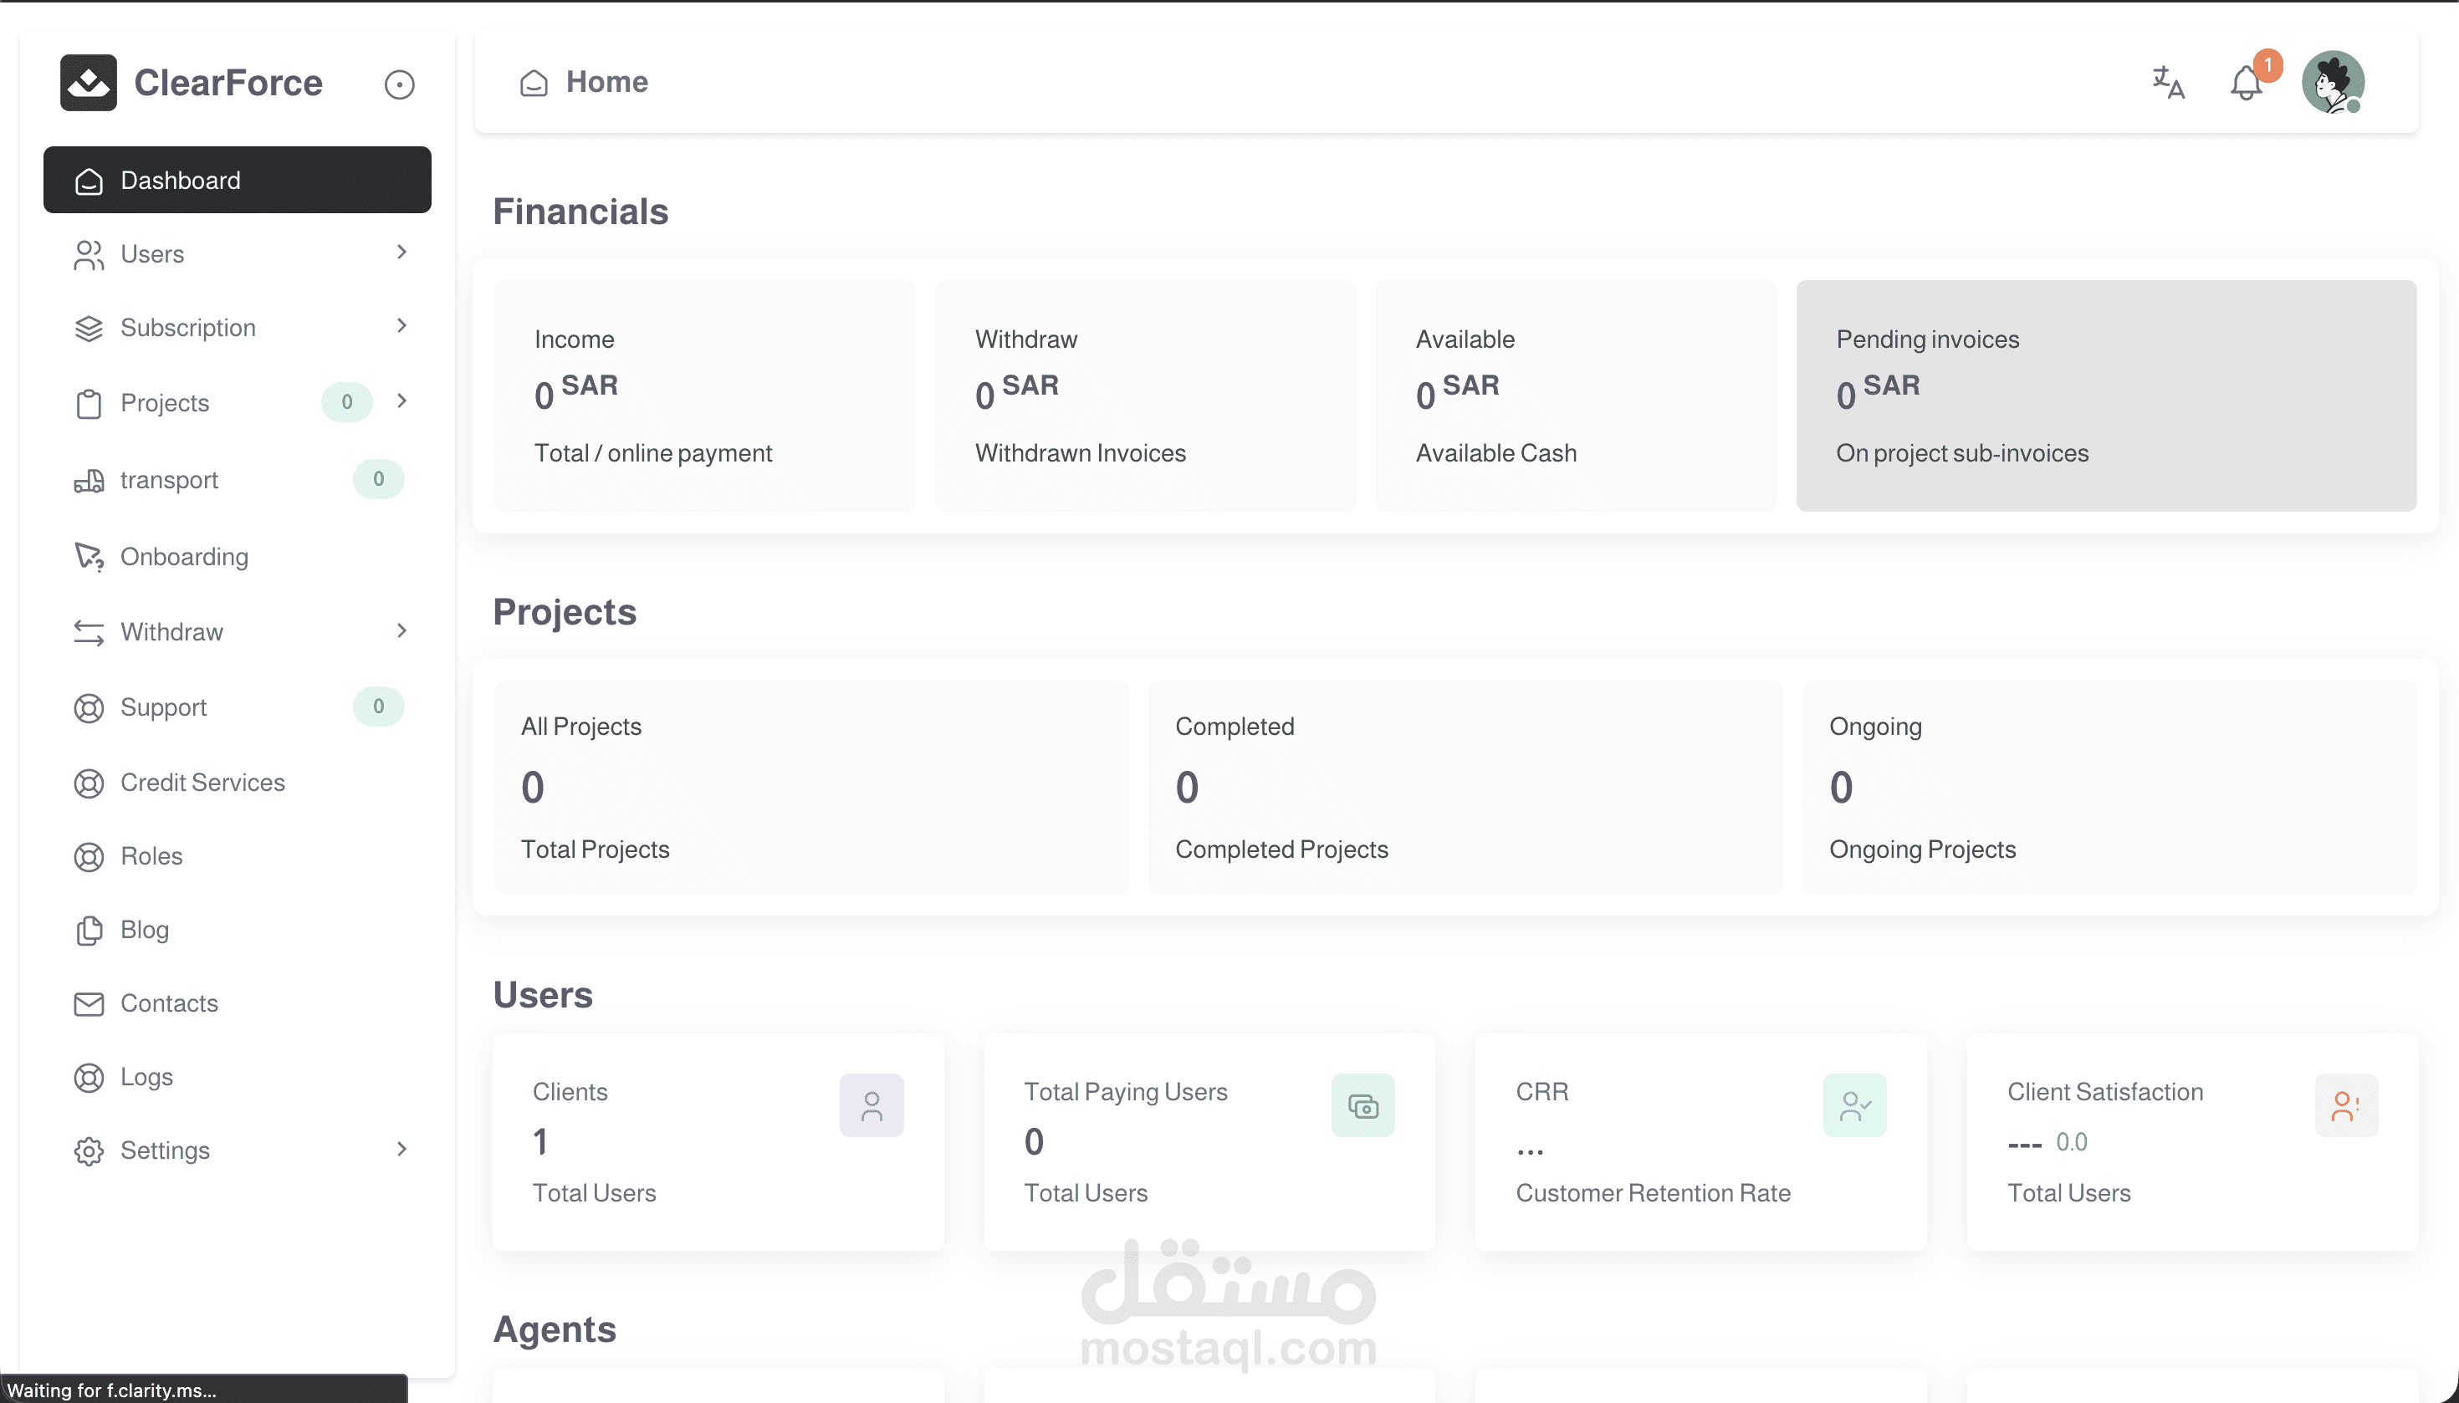Go to the Contacts page
The image size is (2459, 1403).
(x=169, y=1003)
